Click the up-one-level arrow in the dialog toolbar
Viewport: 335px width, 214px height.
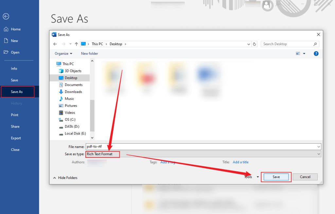tap(77, 44)
